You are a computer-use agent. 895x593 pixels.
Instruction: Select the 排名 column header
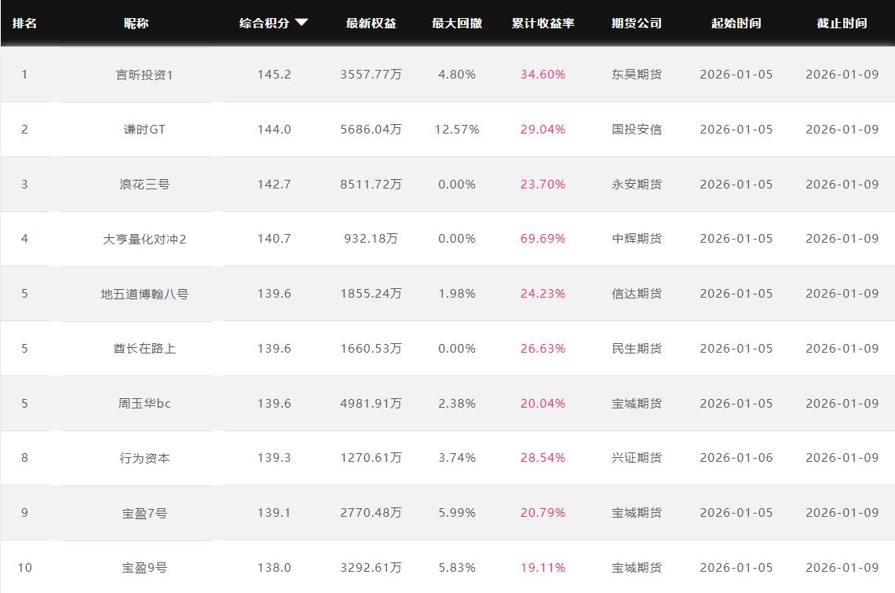point(24,24)
